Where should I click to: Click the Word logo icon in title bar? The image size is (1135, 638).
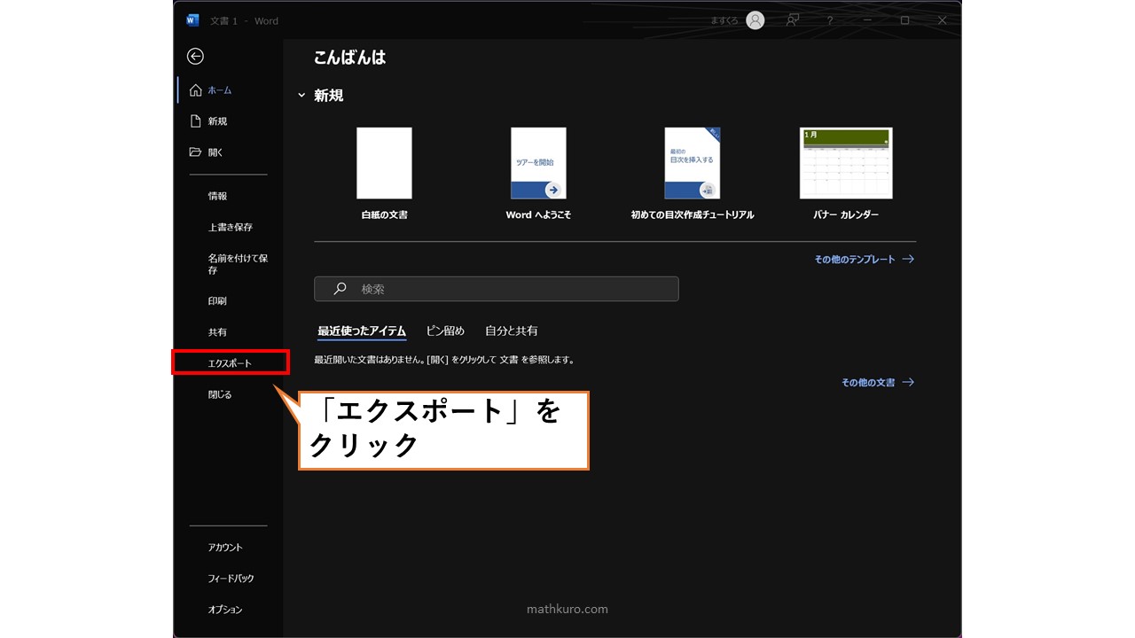point(192,20)
